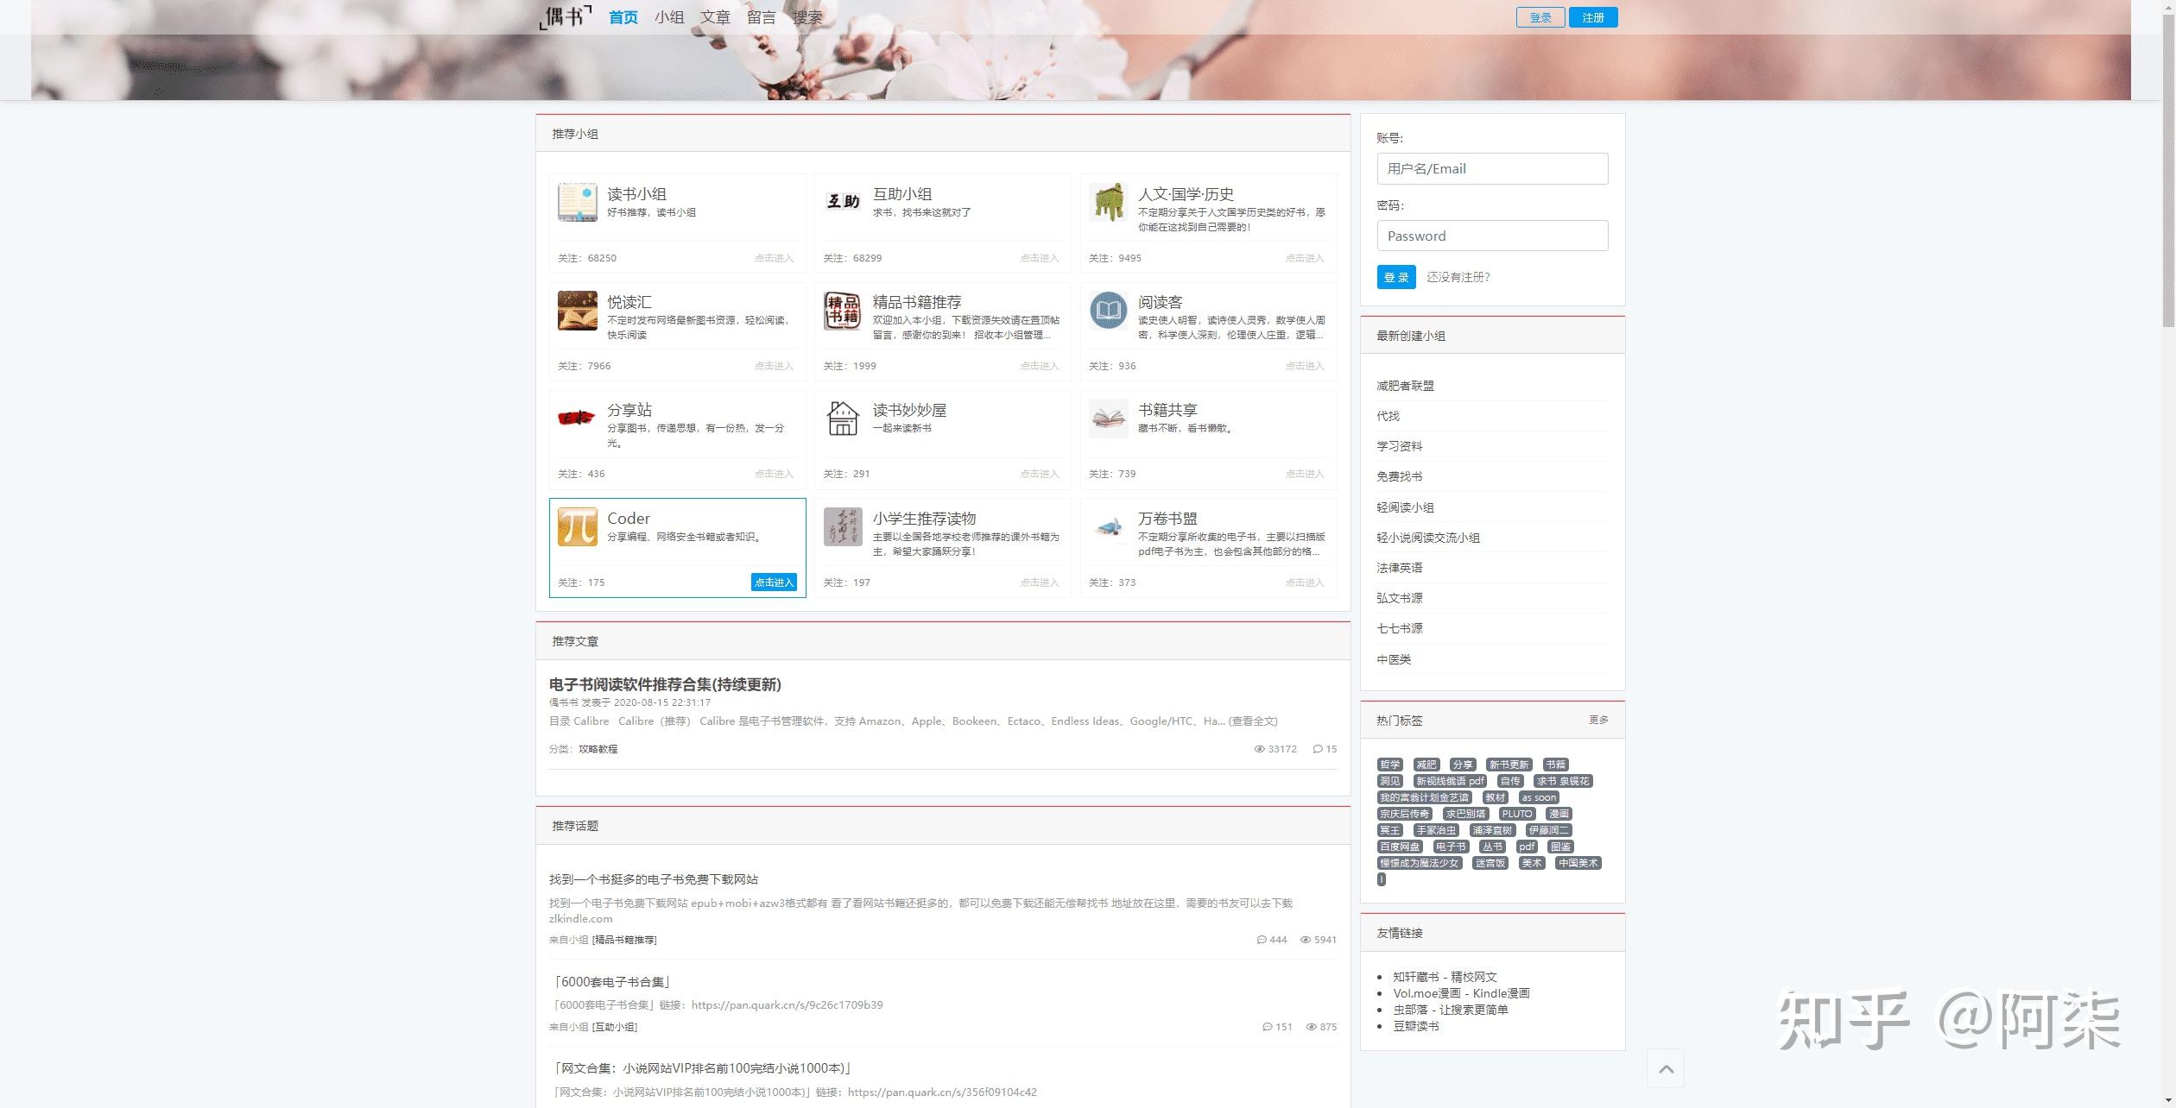Select the 悦读汇 group icon
Image resolution: width=2176 pixels, height=1108 pixels.
pyautogui.click(x=577, y=312)
